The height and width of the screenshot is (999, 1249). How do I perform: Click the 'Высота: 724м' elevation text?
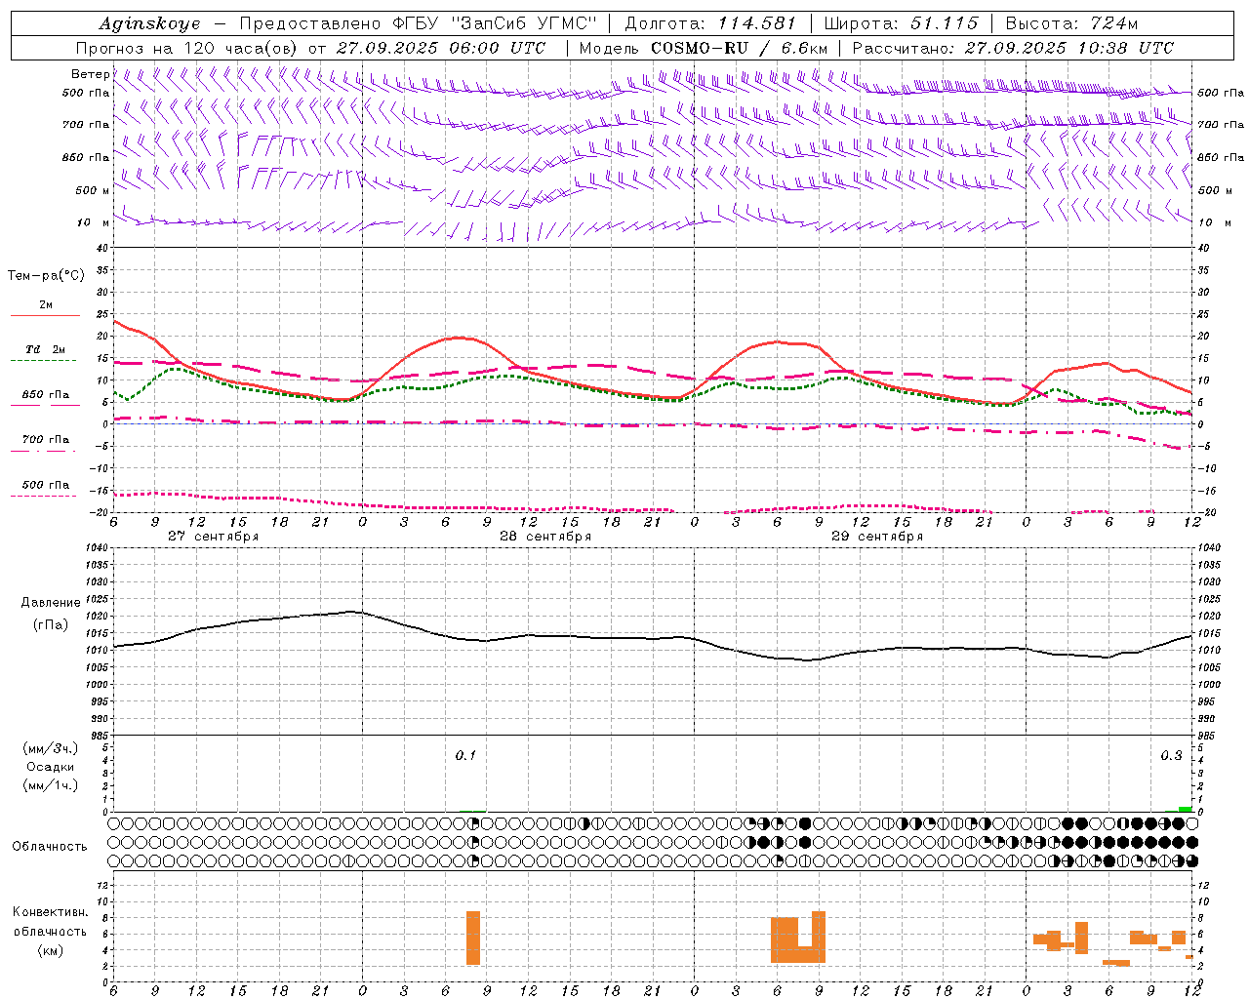pos(1071,23)
